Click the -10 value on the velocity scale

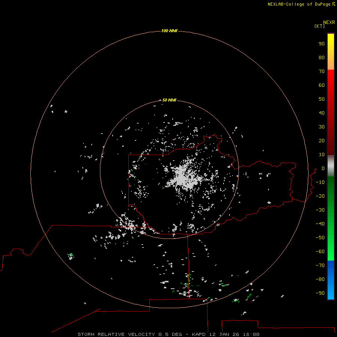tap(320, 182)
